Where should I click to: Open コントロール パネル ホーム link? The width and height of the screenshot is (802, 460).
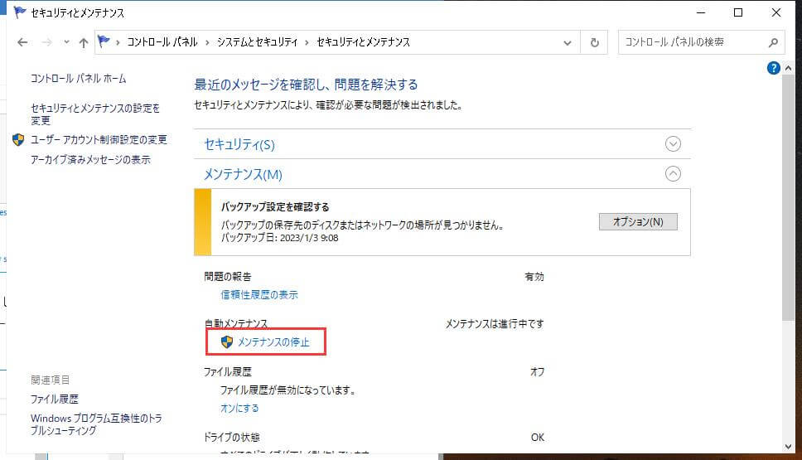coord(78,78)
